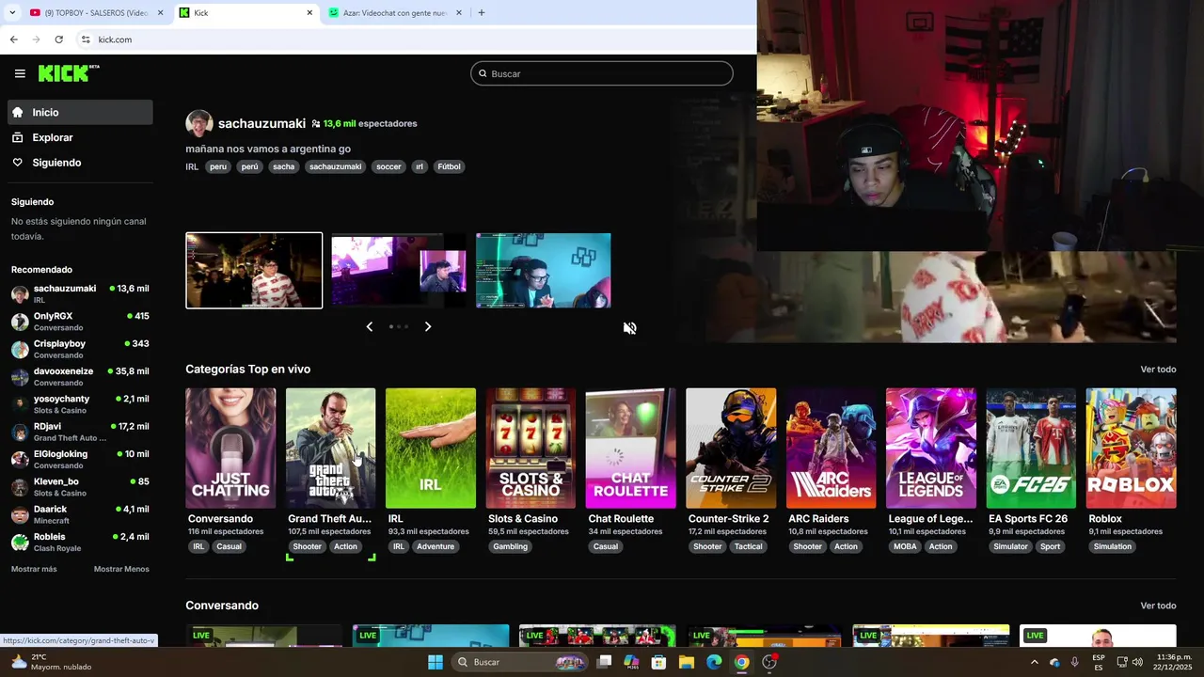Go to previous carousel slide

pos(370,326)
